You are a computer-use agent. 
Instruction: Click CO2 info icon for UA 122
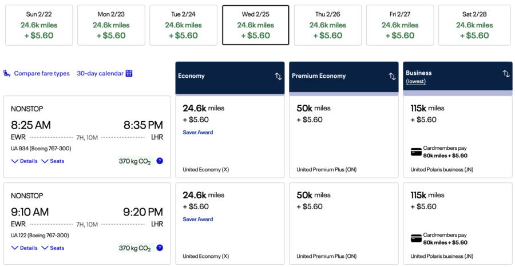160,248
